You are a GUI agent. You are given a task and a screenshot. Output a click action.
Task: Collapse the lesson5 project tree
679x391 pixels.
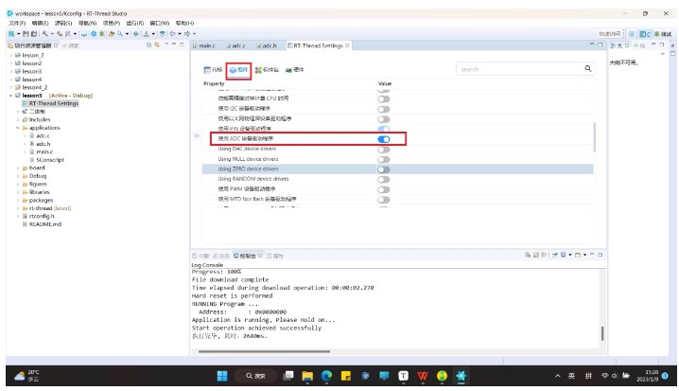tap(10, 96)
